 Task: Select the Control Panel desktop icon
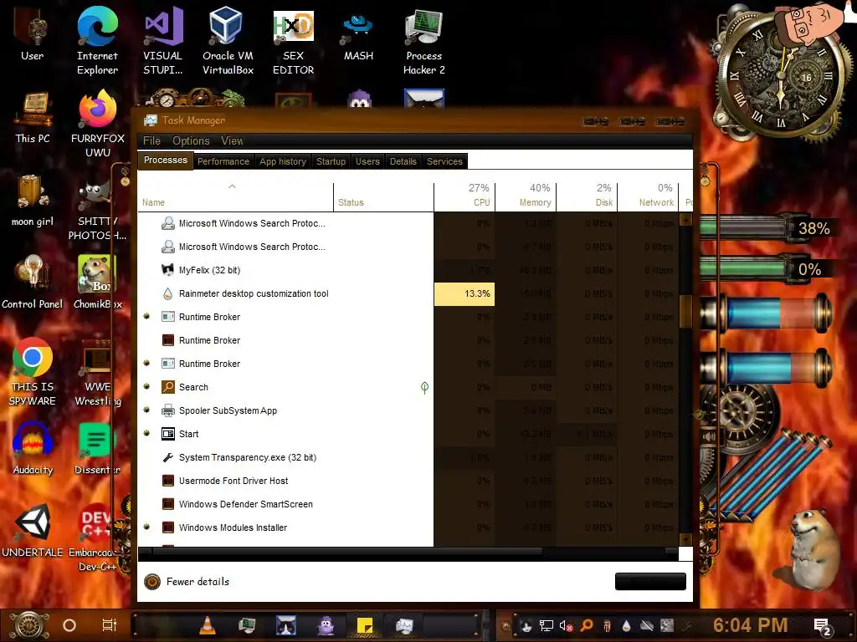(33, 283)
